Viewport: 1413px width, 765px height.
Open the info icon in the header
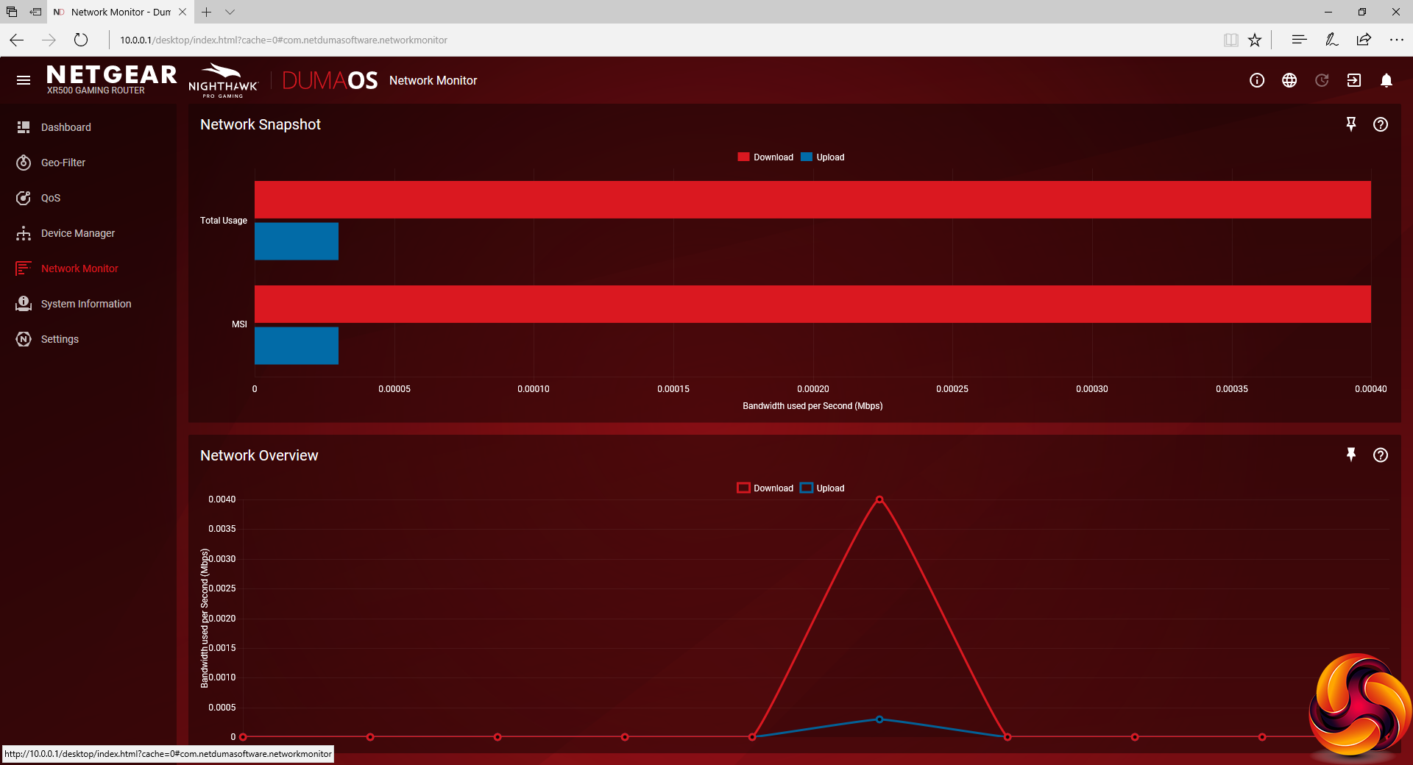click(x=1257, y=80)
